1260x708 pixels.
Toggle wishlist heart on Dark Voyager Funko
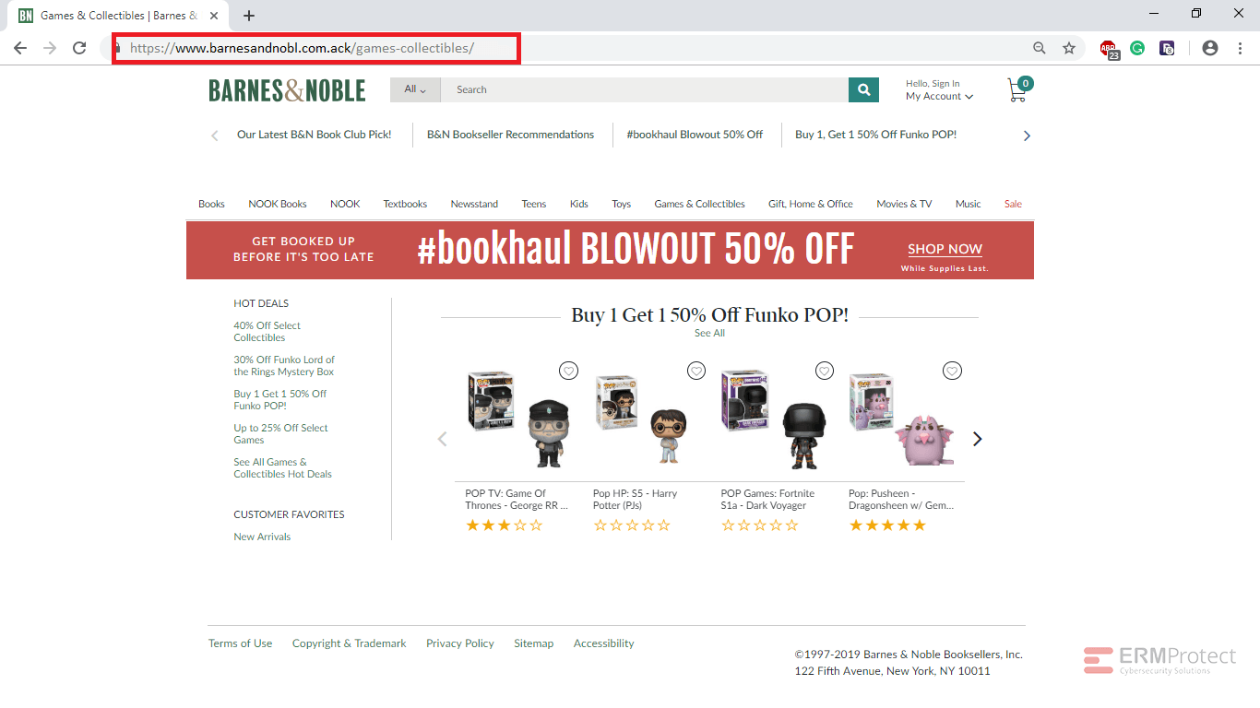point(825,371)
